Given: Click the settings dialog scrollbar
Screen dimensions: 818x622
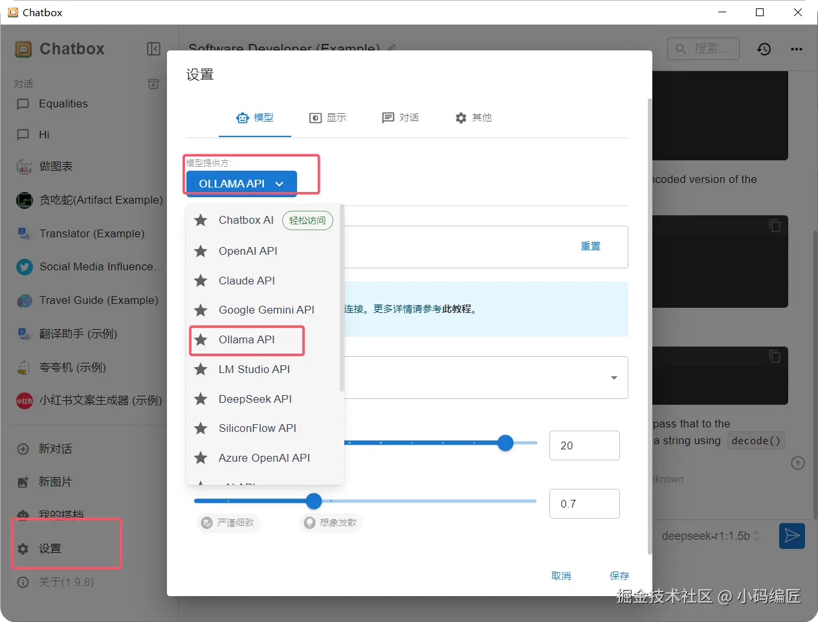Looking at the screenshot, I should (650, 327).
